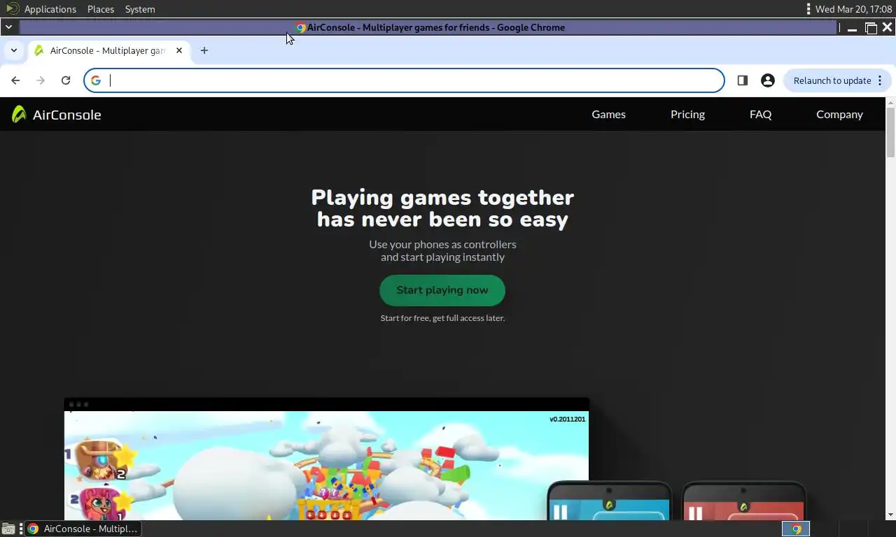Click the red phone controller image
Screen dimensions: 896x537
[744, 501]
